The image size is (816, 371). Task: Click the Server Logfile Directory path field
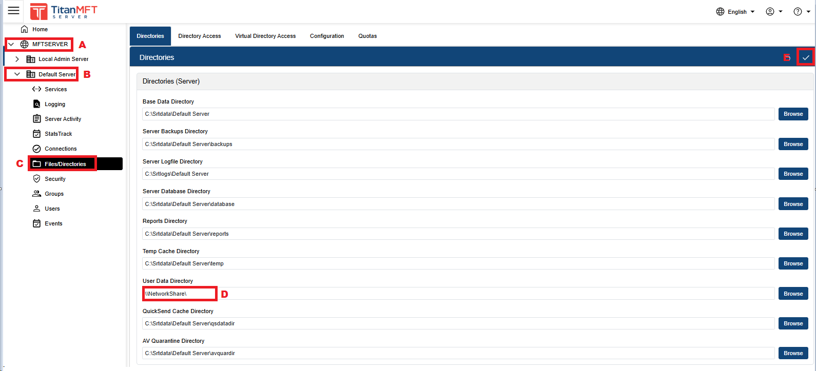click(x=458, y=174)
